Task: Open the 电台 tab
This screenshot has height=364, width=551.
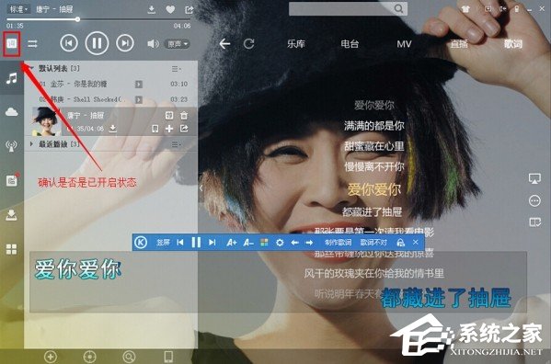Action: (x=350, y=44)
